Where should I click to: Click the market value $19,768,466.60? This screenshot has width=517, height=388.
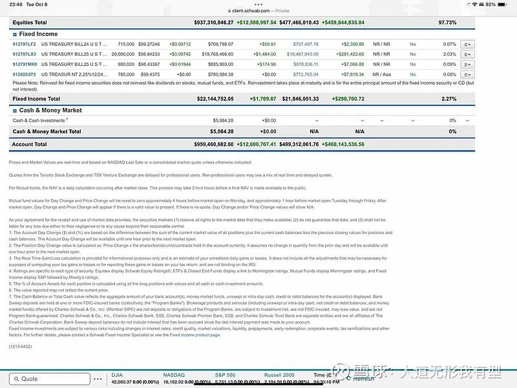(x=218, y=54)
